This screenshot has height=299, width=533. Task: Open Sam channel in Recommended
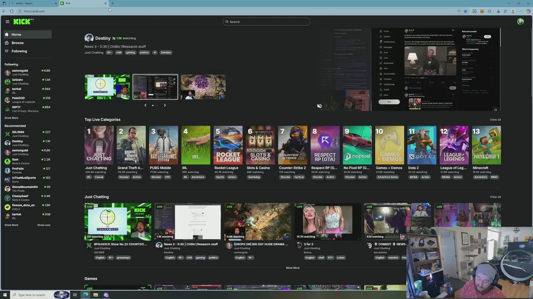click(27, 161)
